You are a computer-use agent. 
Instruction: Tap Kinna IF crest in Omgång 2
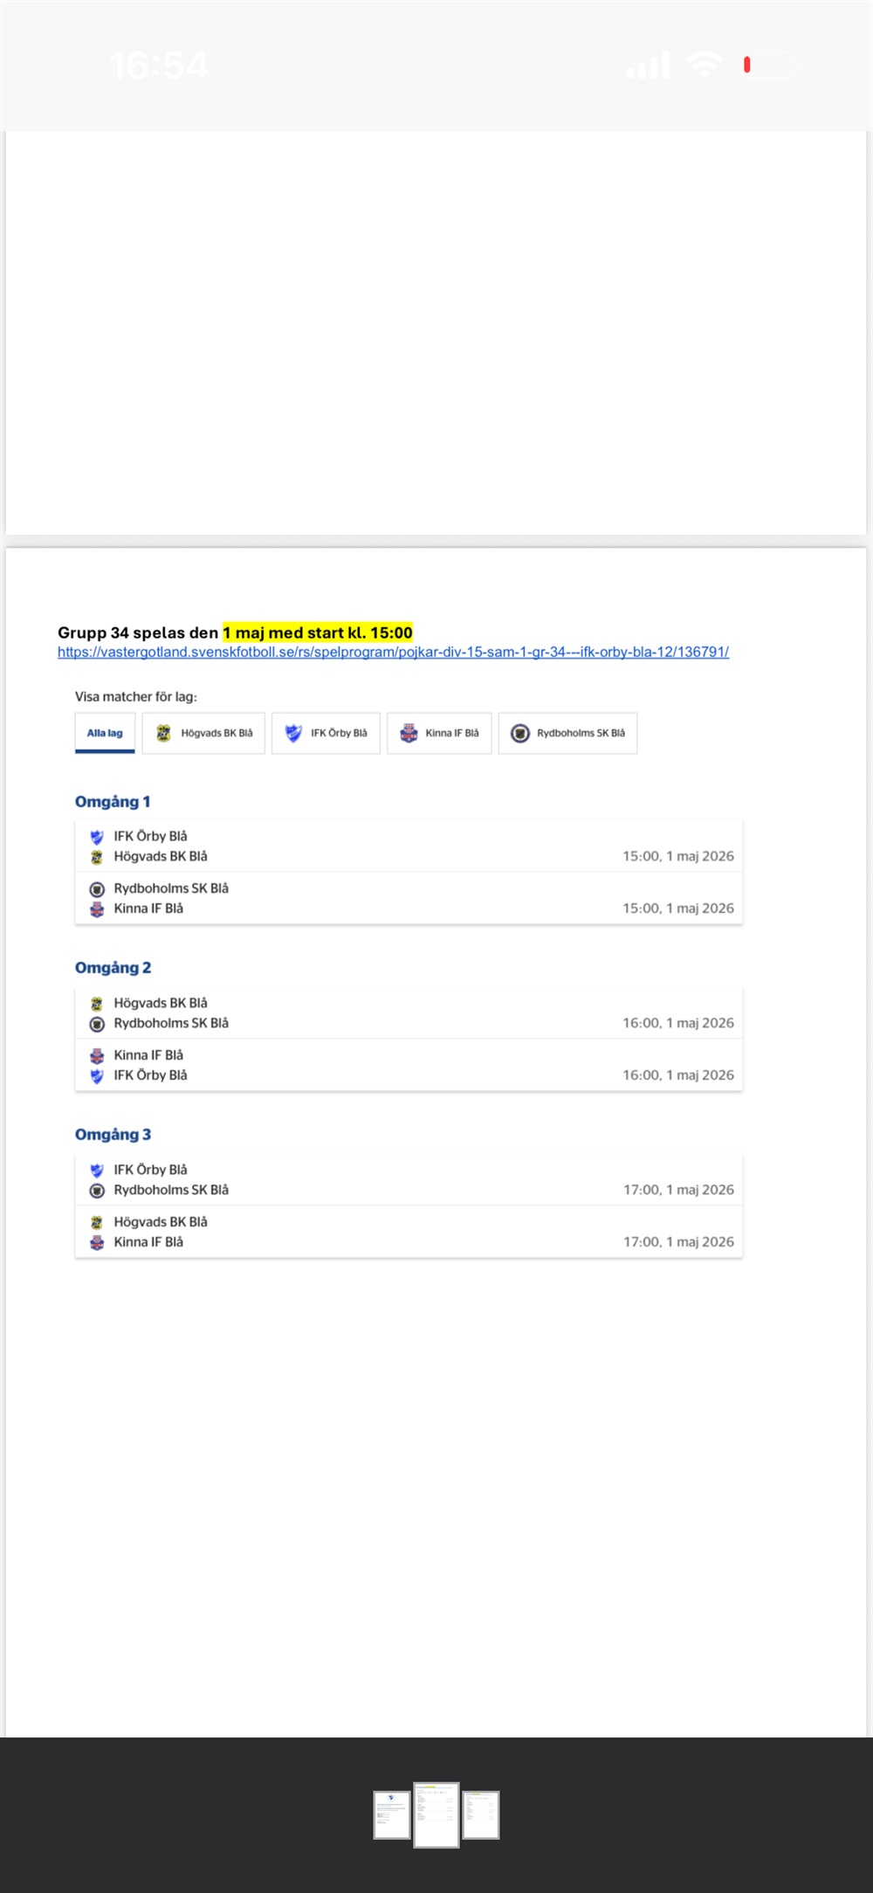(97, 1056)
